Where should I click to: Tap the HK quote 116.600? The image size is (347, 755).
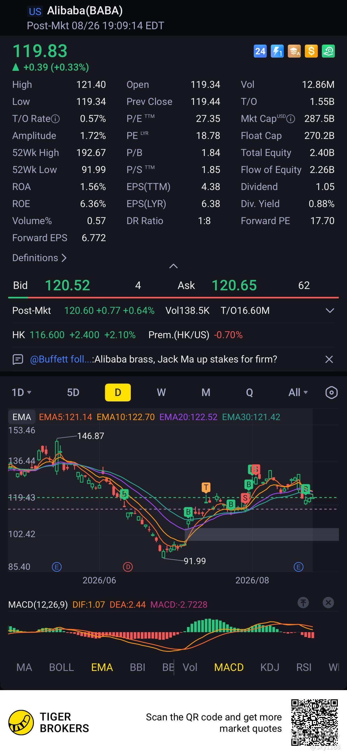pyautogui.click(x=47, y=335)
